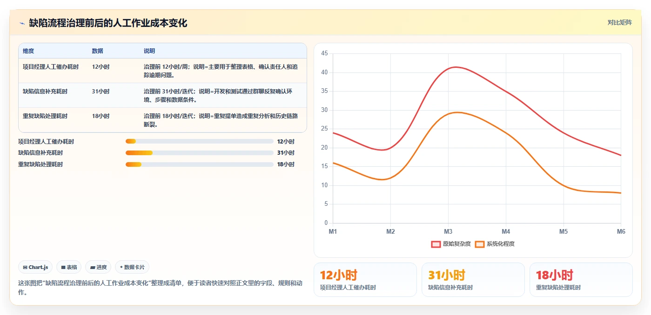This screenshot has width=651, height=315.
Task: Click the 31小时 value beside second progress bar
Action: 286,153
